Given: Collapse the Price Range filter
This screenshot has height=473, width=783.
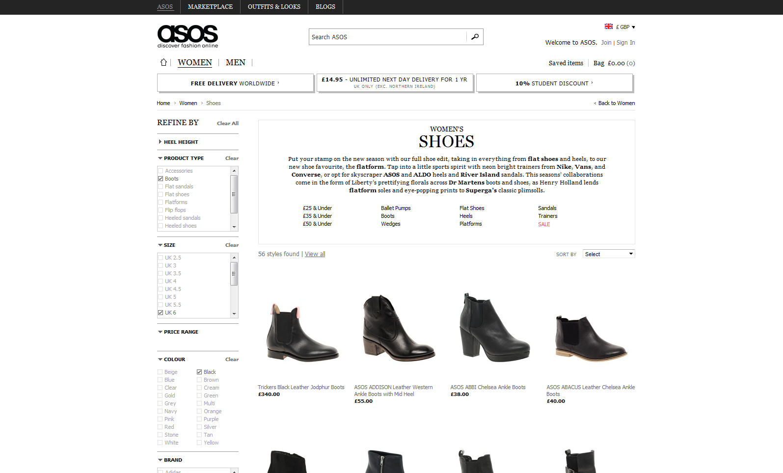Looking at the screenshot, I should 178,332.
